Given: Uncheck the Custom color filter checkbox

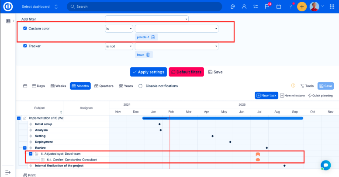Looking at the screenshot, I should (x=25, y=28).
